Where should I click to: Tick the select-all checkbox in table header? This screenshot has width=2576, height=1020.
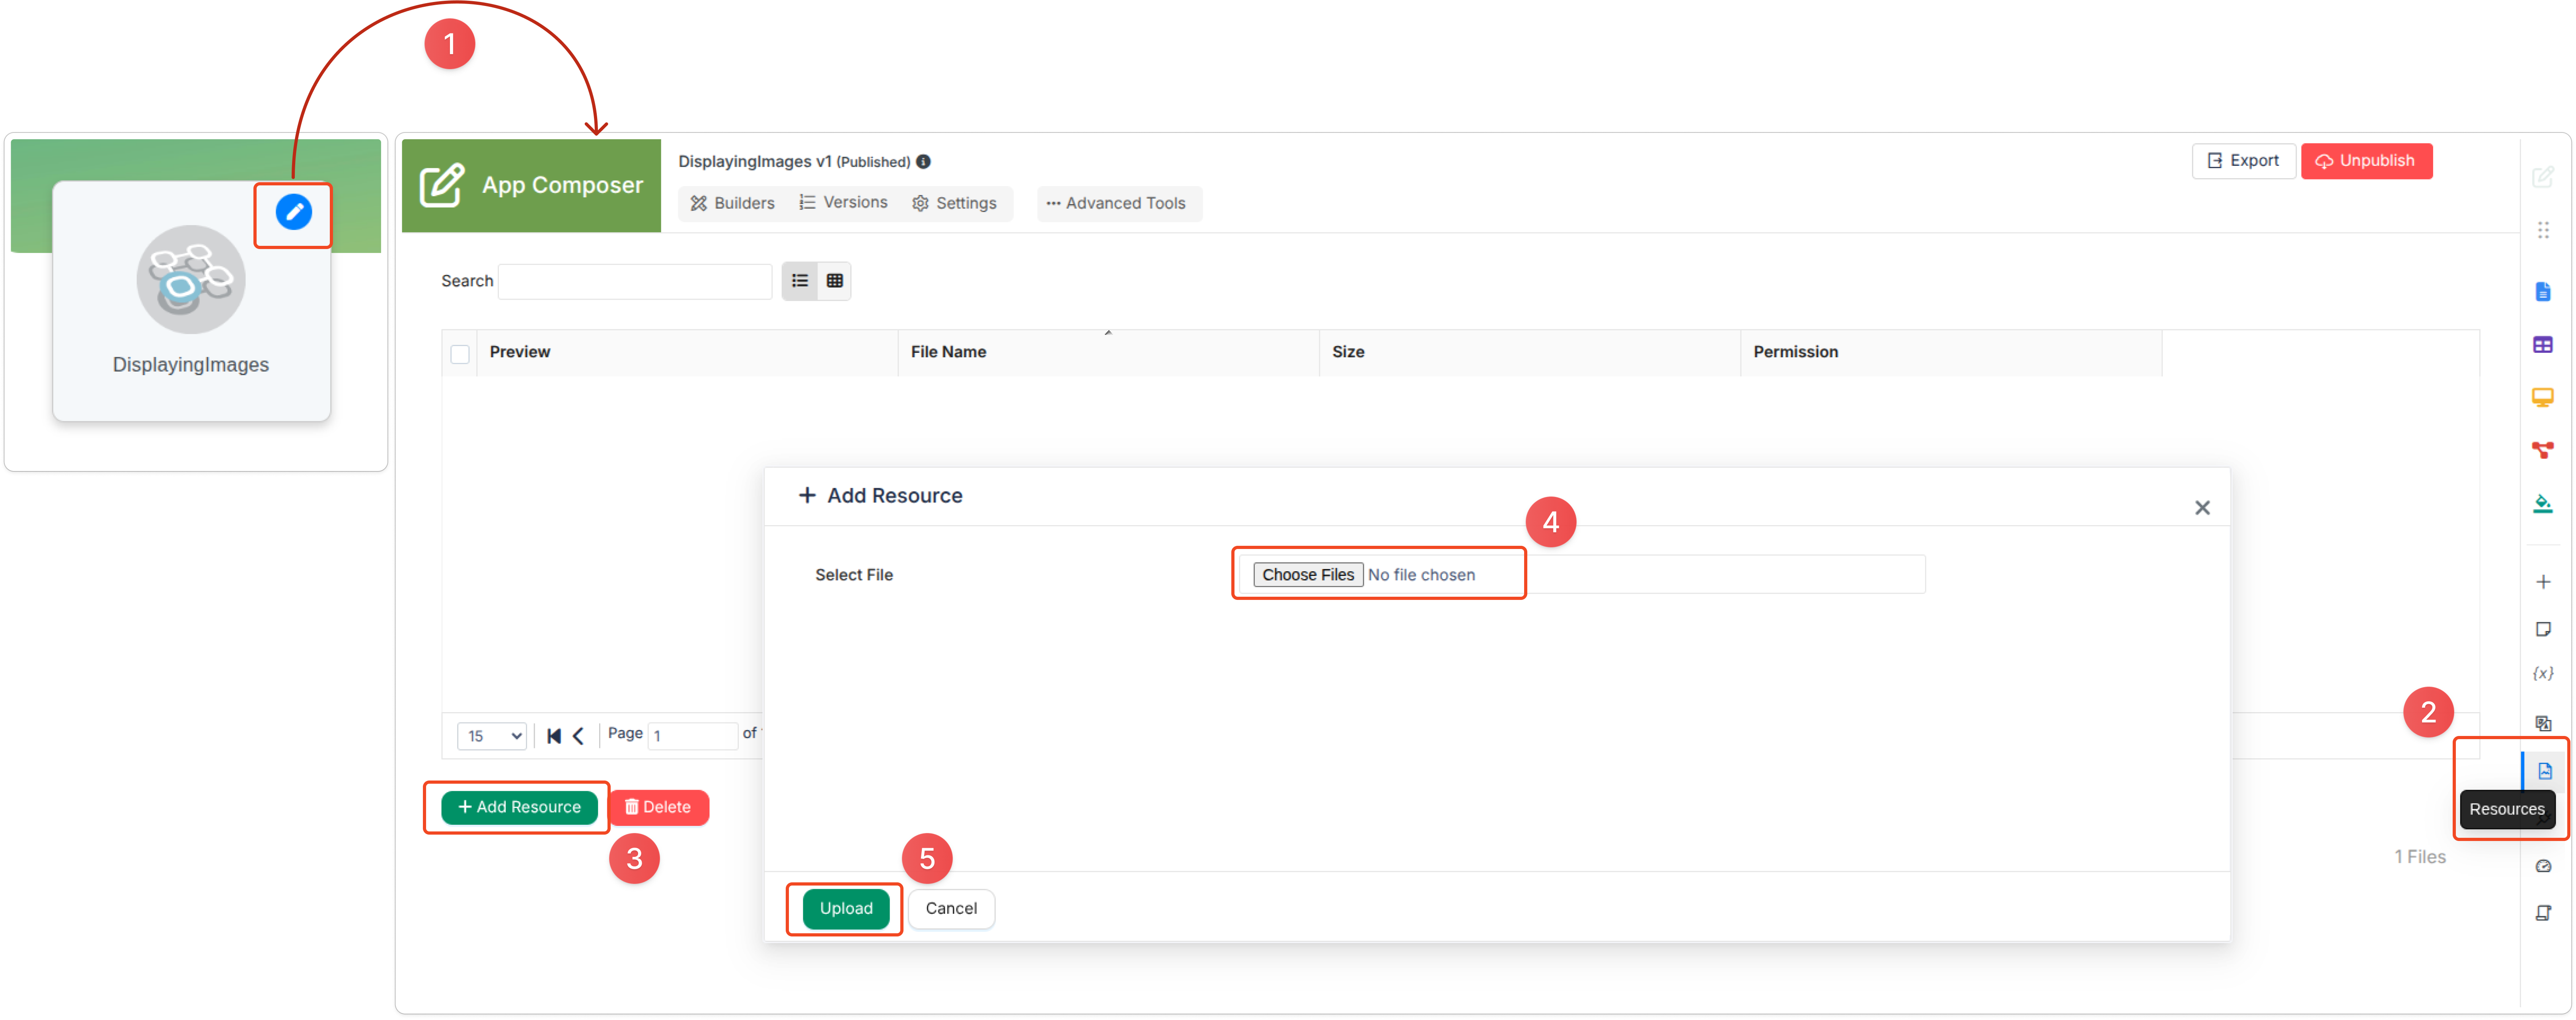[459, 354]
